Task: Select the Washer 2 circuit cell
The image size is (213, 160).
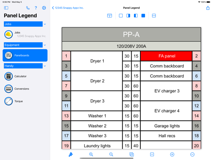Action: [96, 126]
